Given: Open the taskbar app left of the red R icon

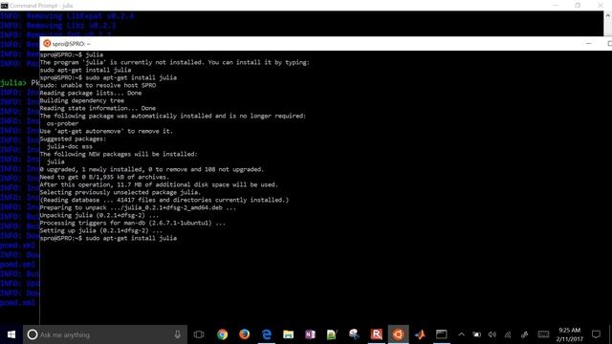Looking at the screenshot, I should (x=354, y=334).
